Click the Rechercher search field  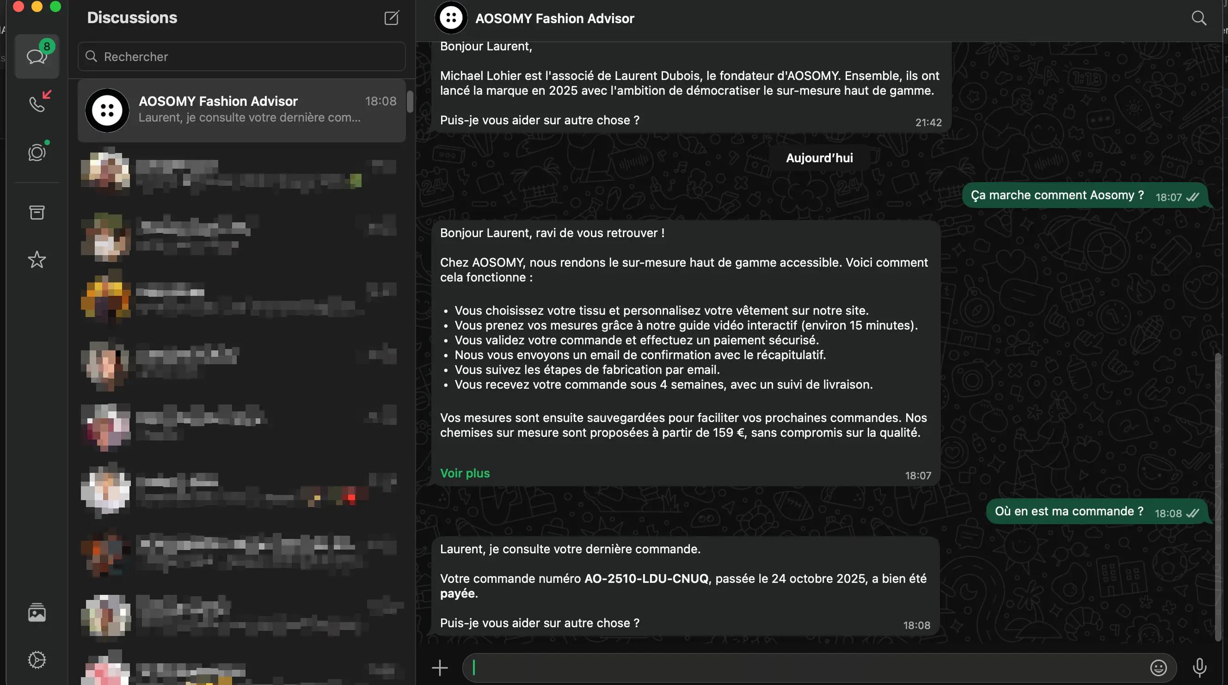point(242,56)
